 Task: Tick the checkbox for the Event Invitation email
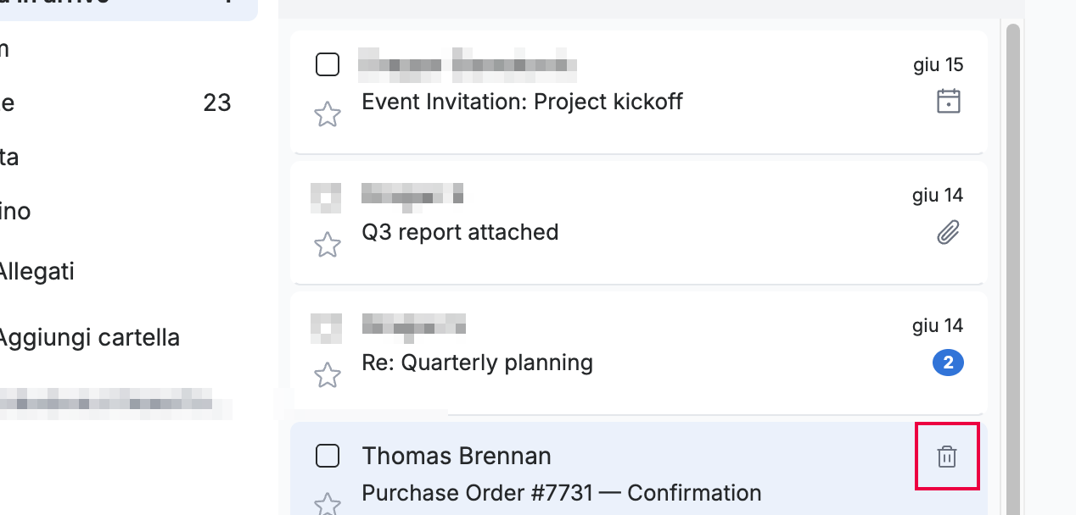tap(328, 64)
